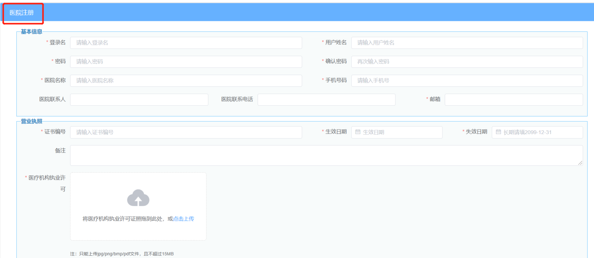Click calendar icon in 失效日期 field
This screenshot has width=594, height=258.
[x=498, y=132]
